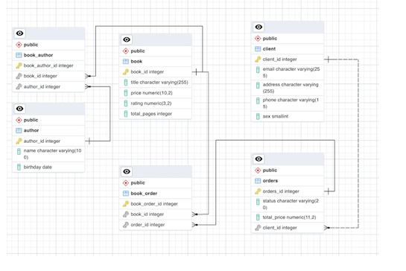Click the column icon next to title character varying(255)

[126, 83]
